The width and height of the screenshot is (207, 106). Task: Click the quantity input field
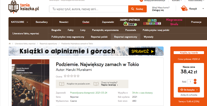190,82
